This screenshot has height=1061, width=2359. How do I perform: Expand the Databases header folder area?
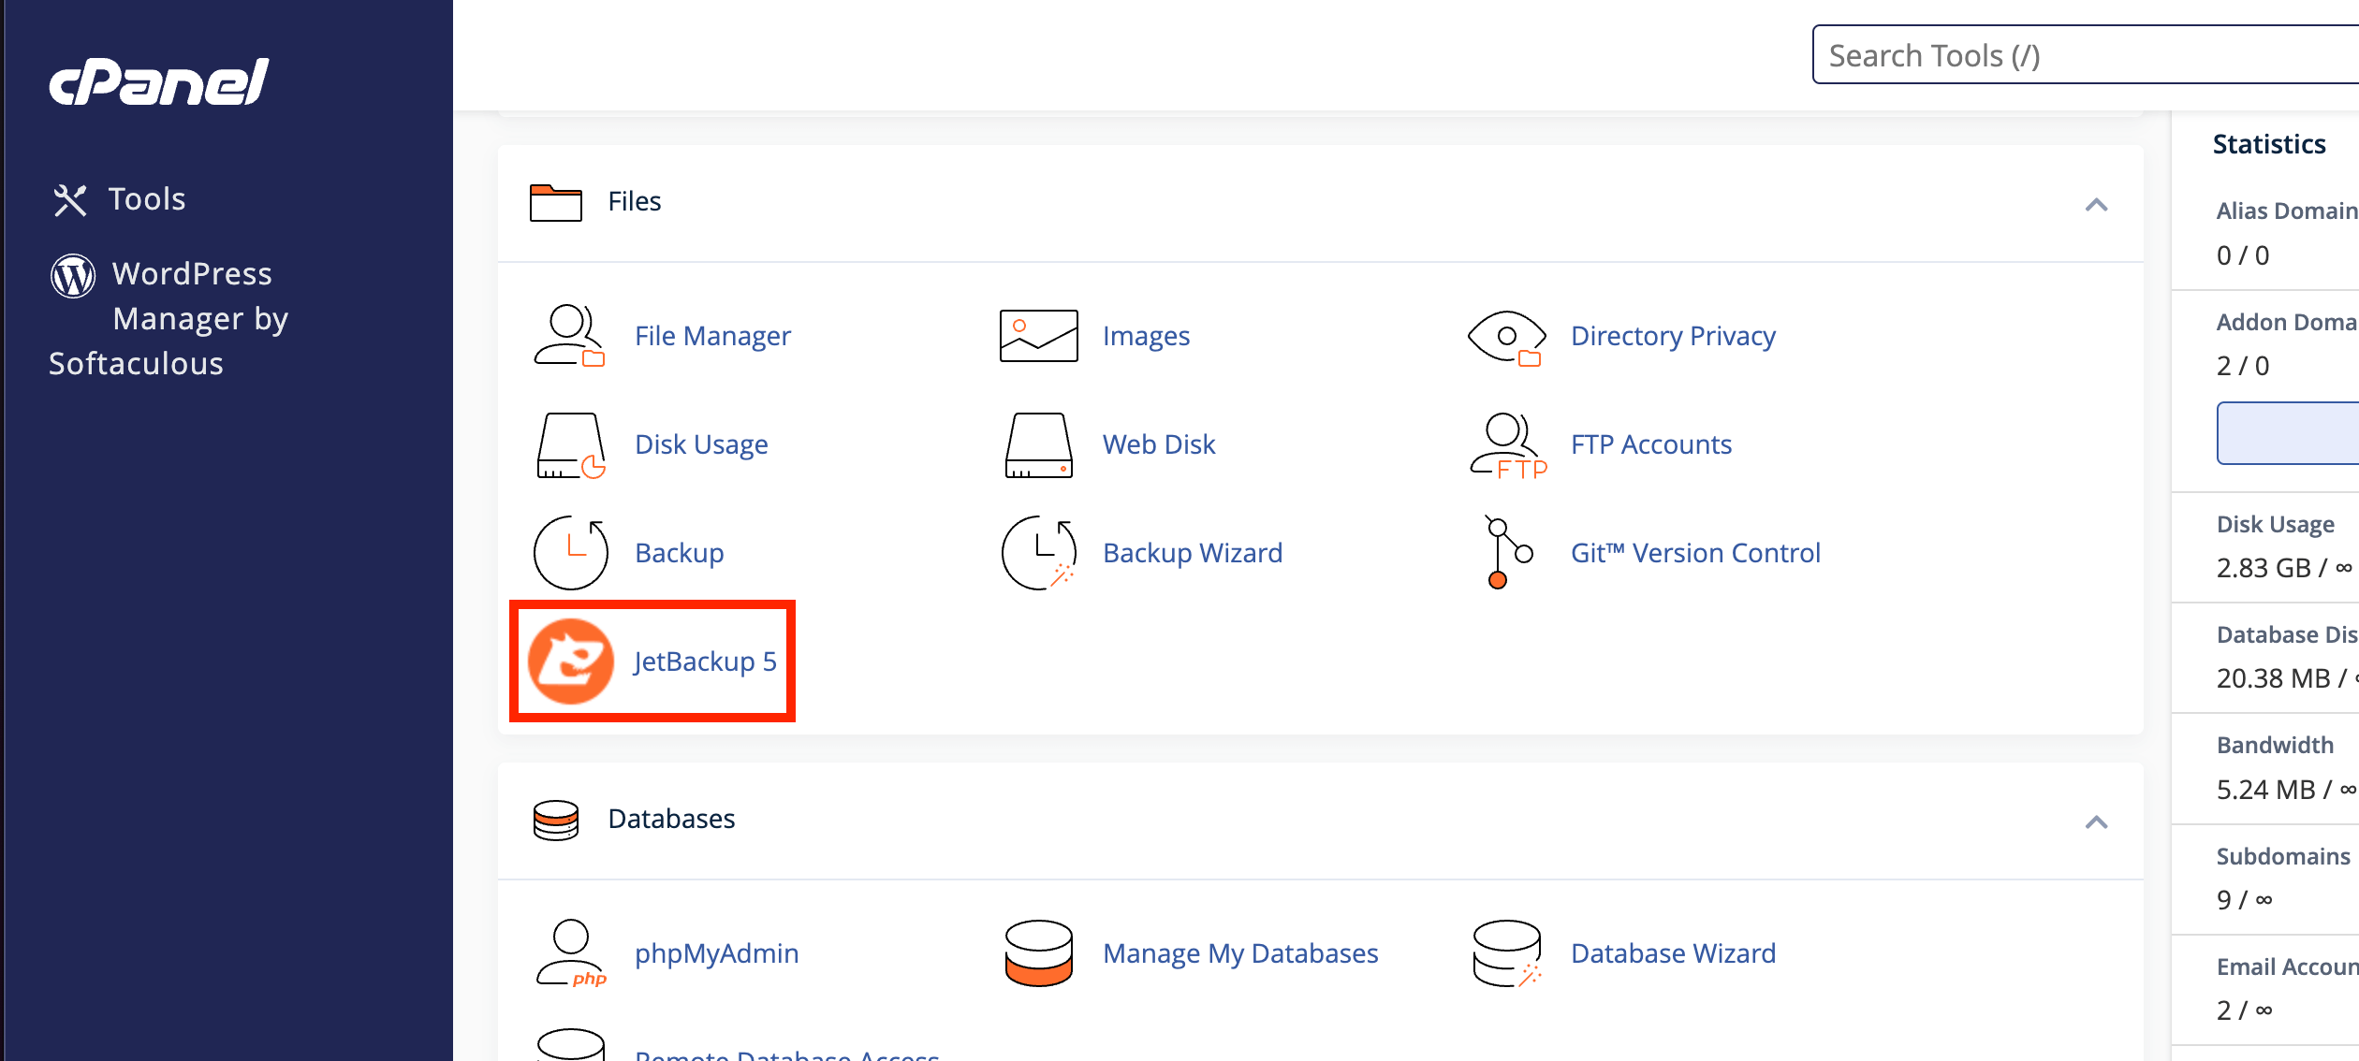556,818
